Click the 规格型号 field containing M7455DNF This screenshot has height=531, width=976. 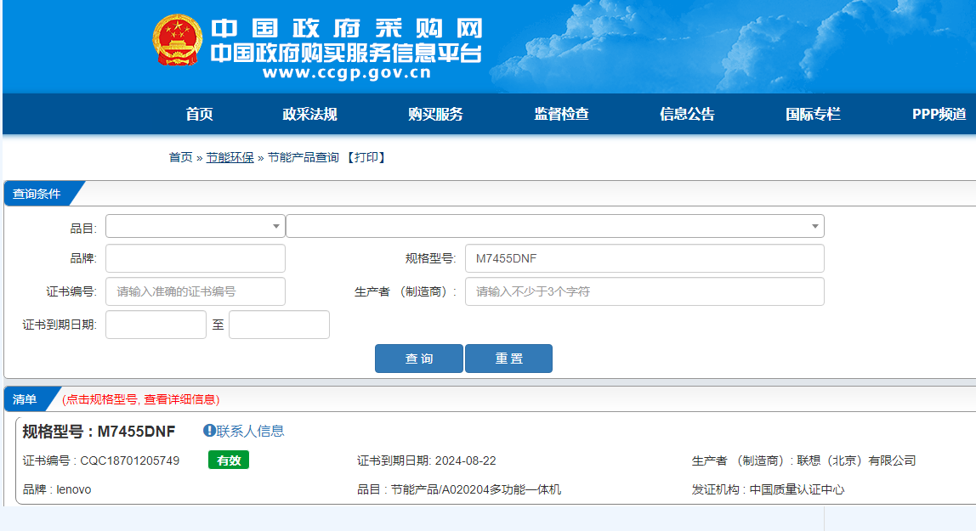tap(644, 258)
